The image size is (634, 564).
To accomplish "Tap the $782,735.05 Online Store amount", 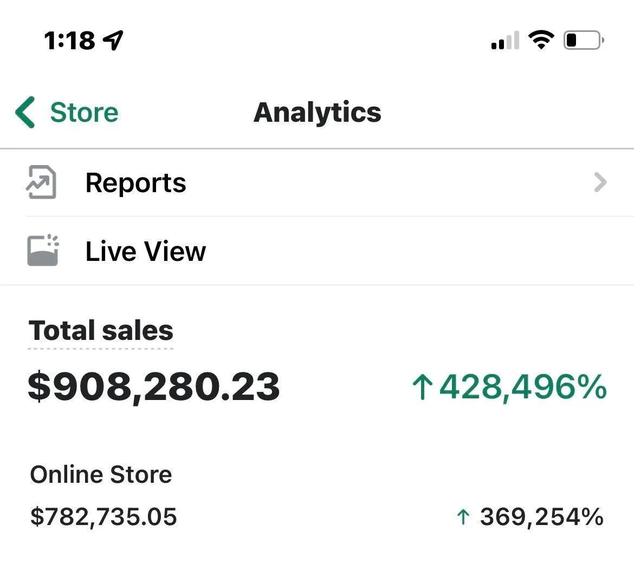I will pos(103,516).
